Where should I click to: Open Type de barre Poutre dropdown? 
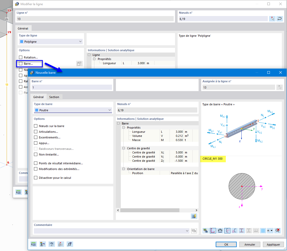pyautogui.click(x=73, y=110)
